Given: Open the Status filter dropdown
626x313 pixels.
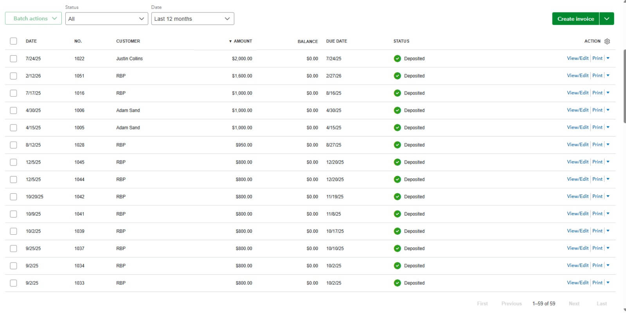Looking at the screenshot, I should 106,19.
